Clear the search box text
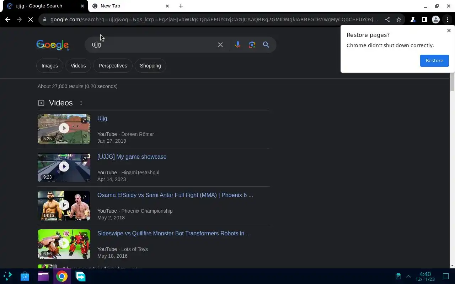455x284 pixels. coord(220,45)
